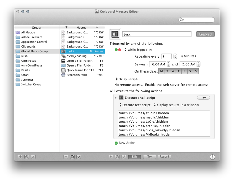This screenshot has height=181, width=234.
Task: Select the Global Macro Group
Action: [x=37, y=51]
